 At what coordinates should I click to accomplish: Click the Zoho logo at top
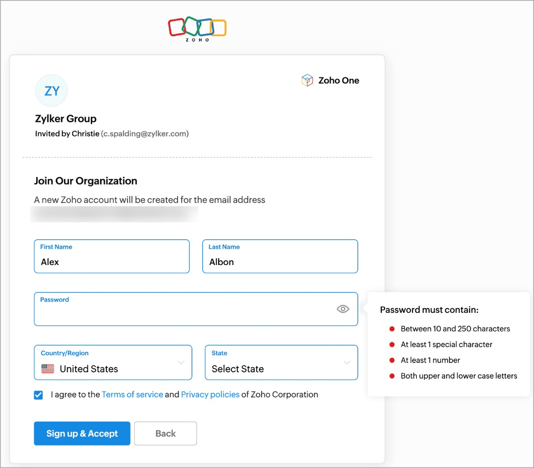tap(197, 28)
